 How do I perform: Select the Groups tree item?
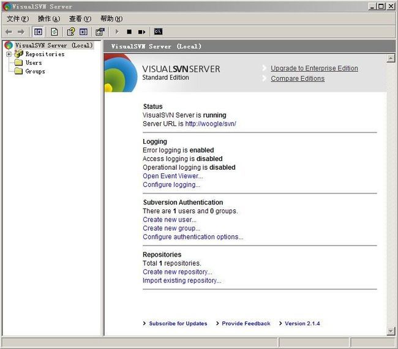point(36,71)
